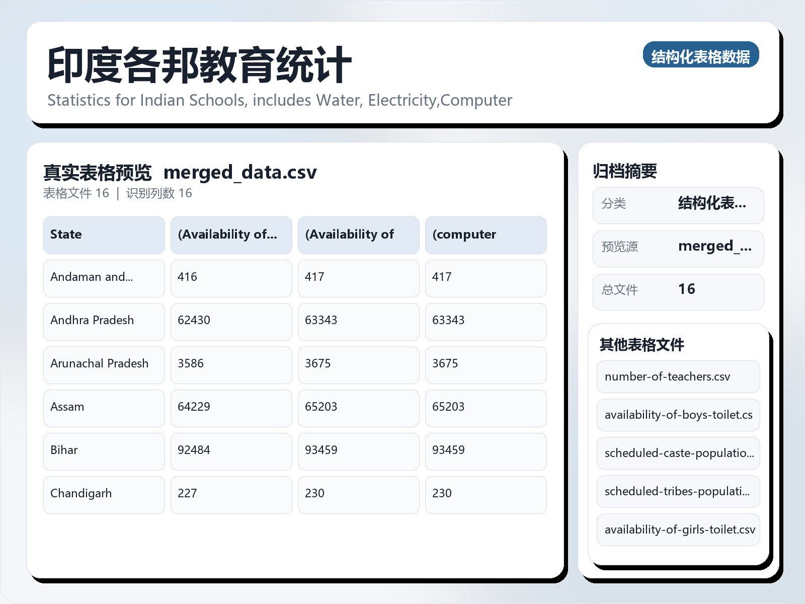The height and width of the screenshot is (604, 805).
Task: Click the Bihar row in the table
Action: point(104,451)
